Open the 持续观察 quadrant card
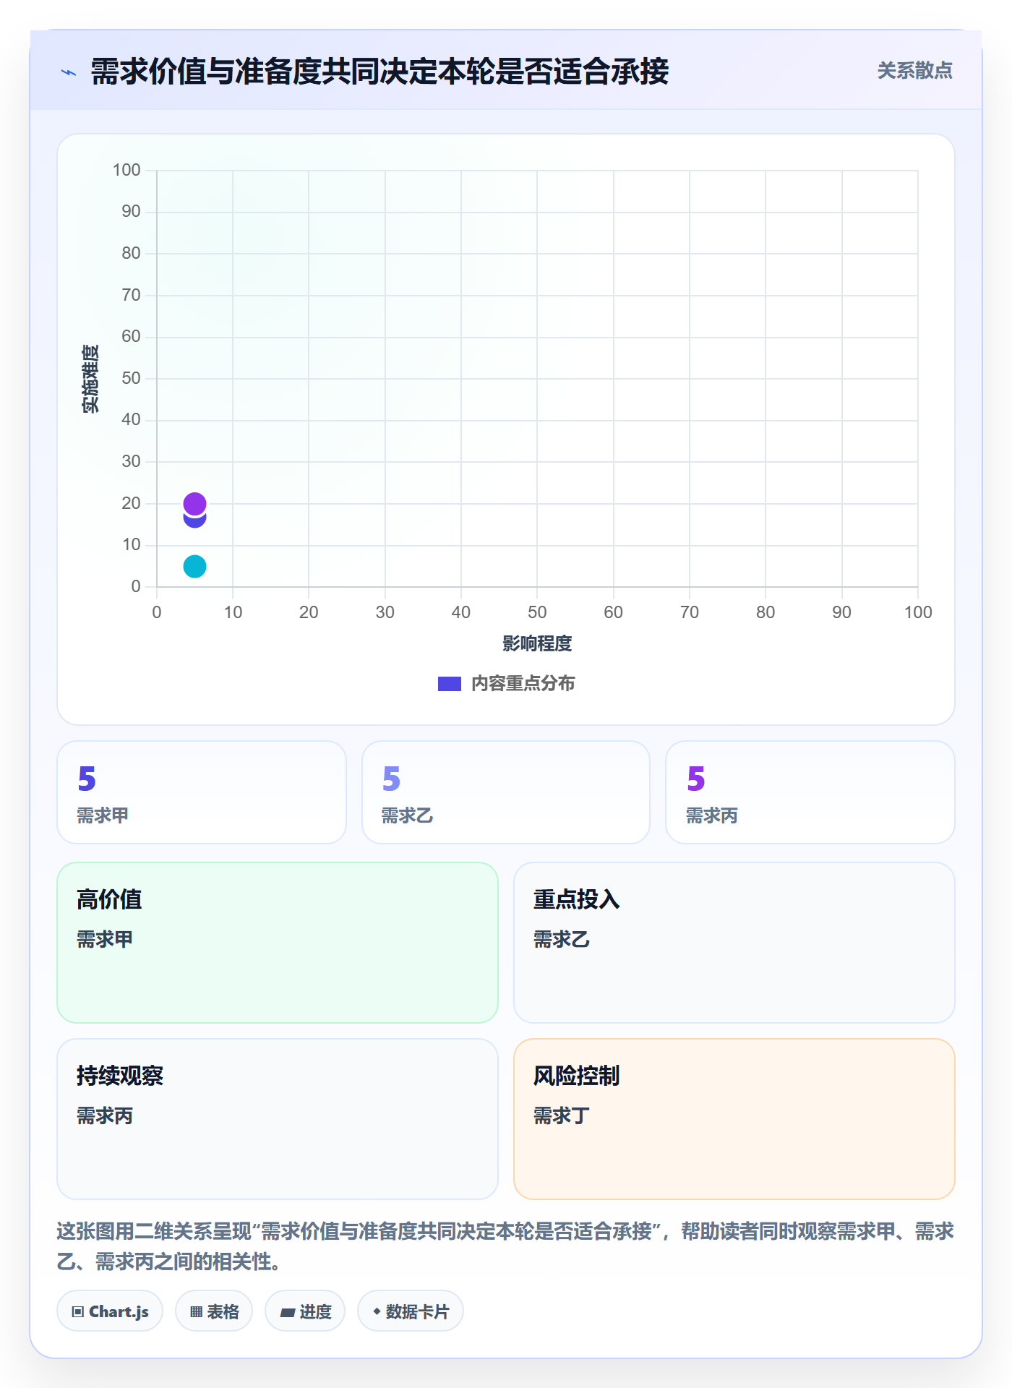The width and height of the screenshot is (1012, 1388). point(278,1118)
